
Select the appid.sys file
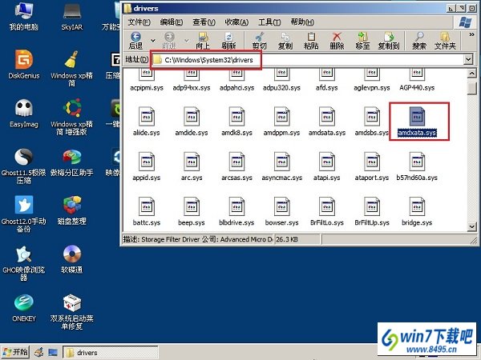(x=147, y=166)
